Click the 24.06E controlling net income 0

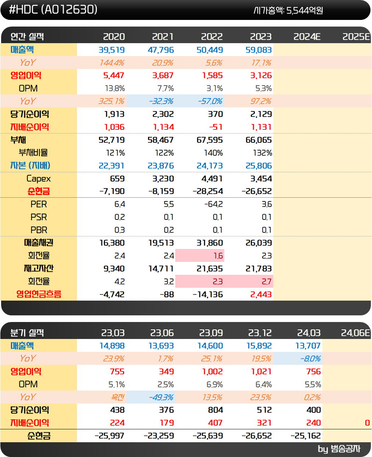coord(367,423)
